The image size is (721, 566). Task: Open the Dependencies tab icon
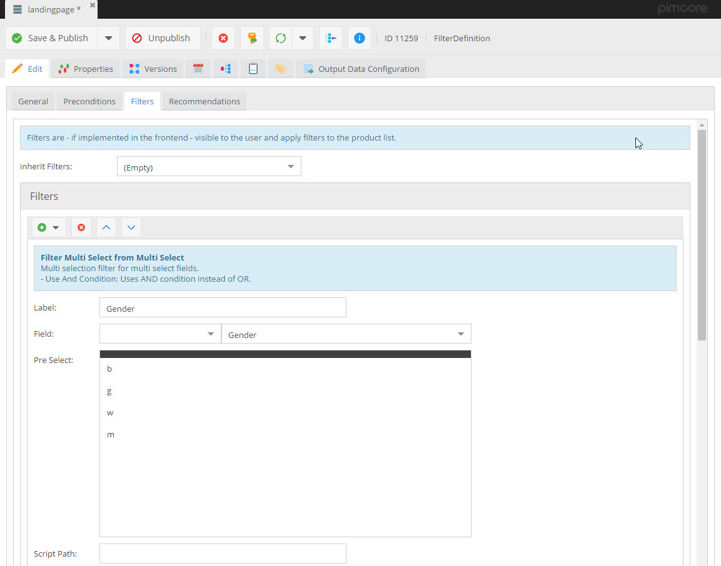[226, 69]
